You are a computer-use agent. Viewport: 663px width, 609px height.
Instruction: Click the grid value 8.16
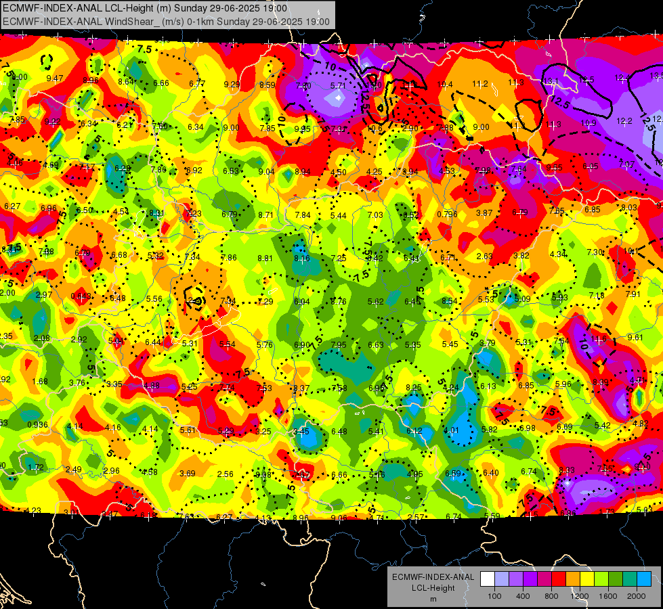click(x=302, y=258)
